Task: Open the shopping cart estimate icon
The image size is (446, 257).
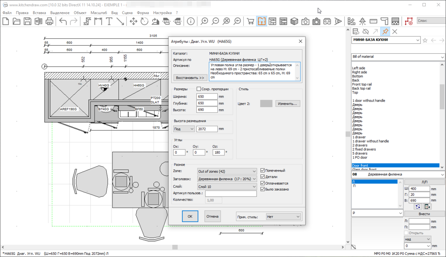Action: [x=251, y=21]
